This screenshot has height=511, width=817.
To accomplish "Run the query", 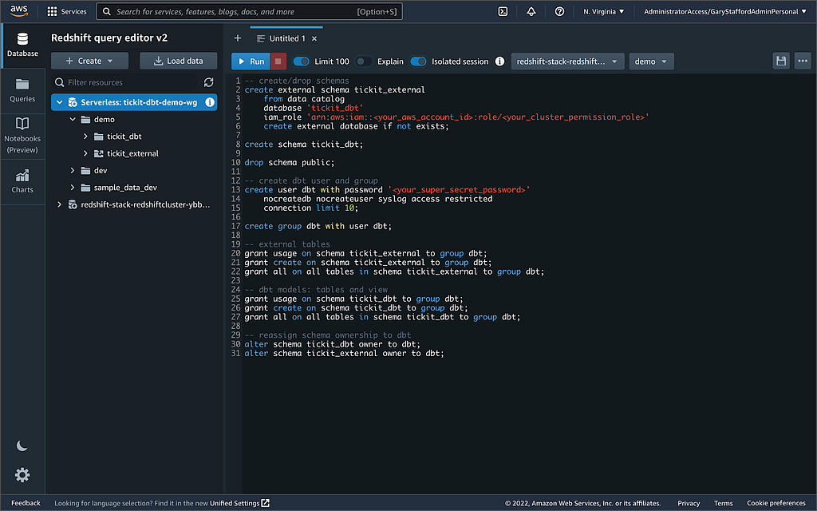I will [x=251, y=61].
